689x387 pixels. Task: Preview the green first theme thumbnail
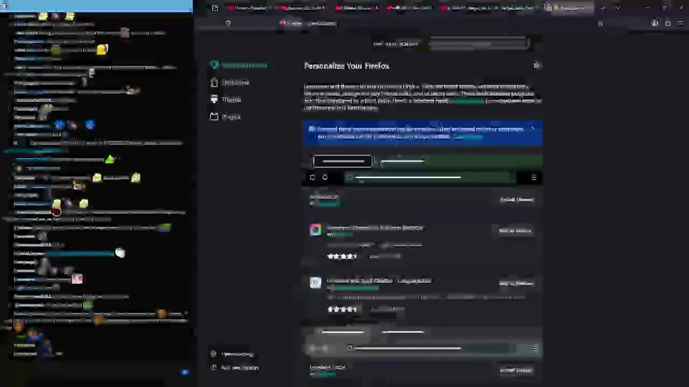coord(423,169)
